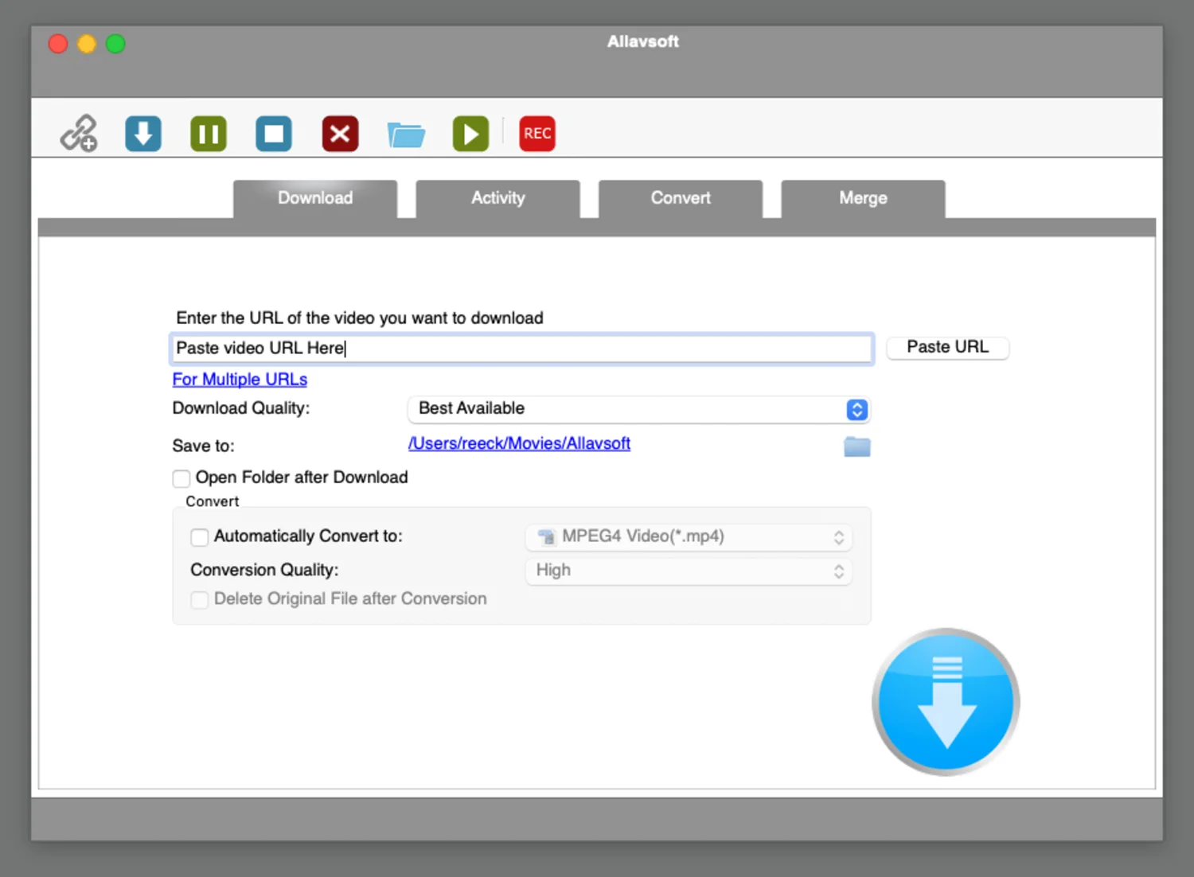Click the paste URL chain-link toolbar icon

[x=79, y=133]
